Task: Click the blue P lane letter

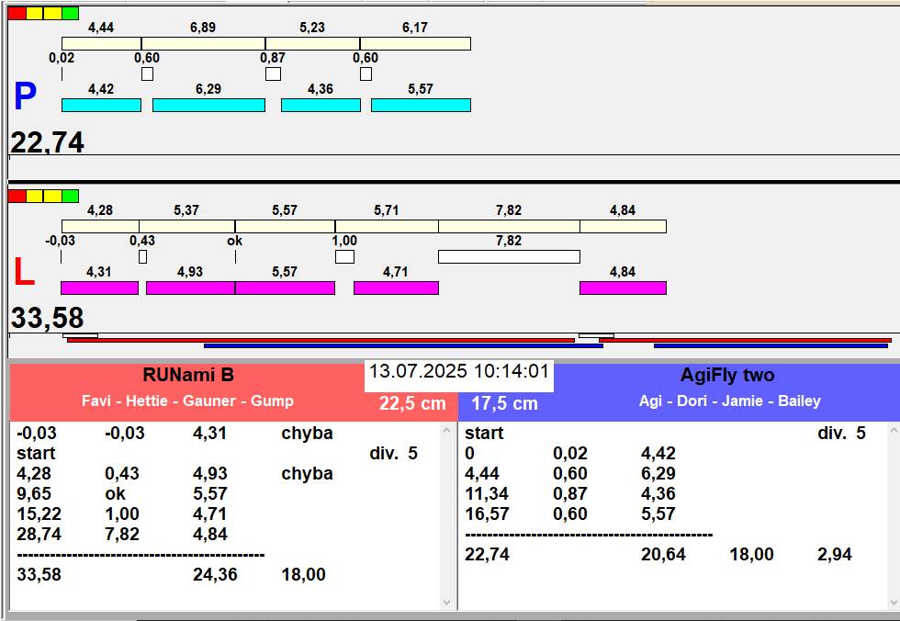Action: 25,97
